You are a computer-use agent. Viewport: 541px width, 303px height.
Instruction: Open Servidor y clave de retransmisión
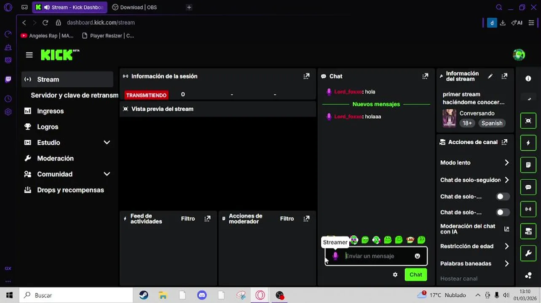(74, 96)
